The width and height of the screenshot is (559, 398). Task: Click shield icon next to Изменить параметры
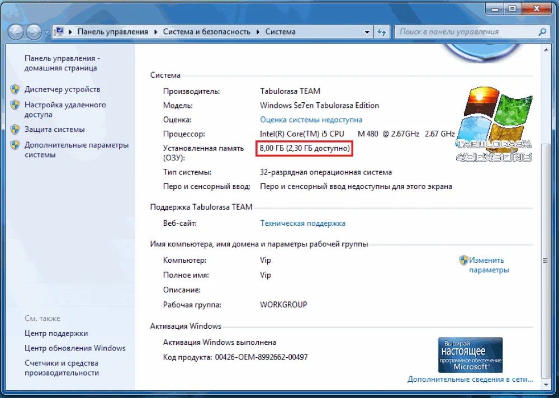pos(463,260)
